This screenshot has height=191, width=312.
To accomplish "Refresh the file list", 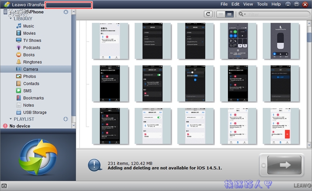I will [x=208, y=14].
